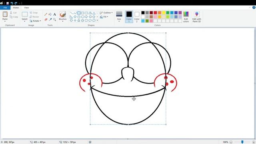Click the Resize button
The height and width of the screenshot is (144, 256).
click(34, 17)
